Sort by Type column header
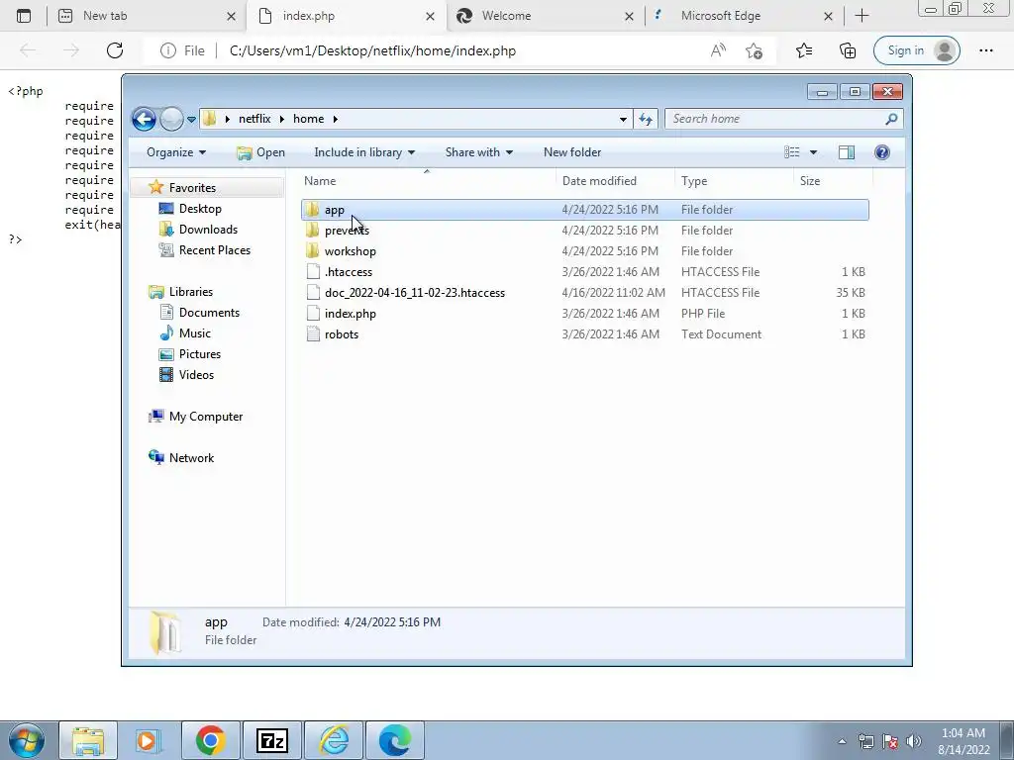The image size is (1014, 760). (x=694, y=181)
